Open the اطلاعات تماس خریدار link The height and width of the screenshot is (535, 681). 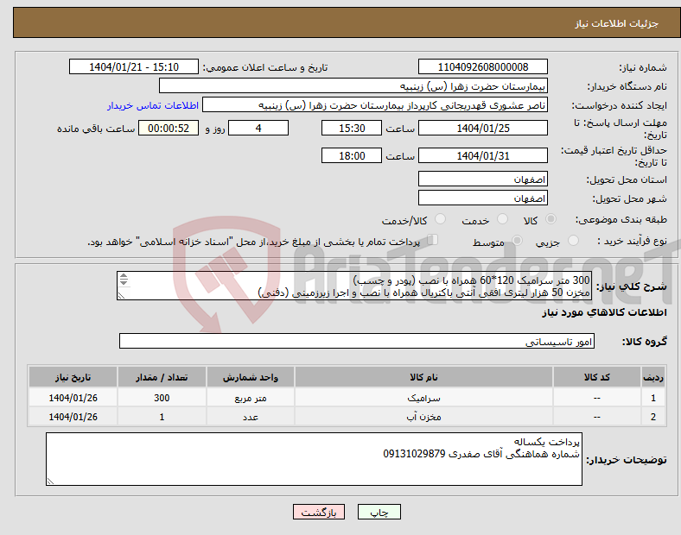pyautogui.click(x=153, y=105)
